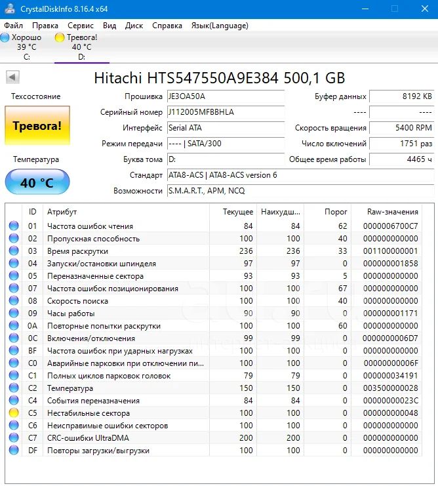Click the total hours field 4465 ч
This screenshot has width=438, height=486.
click(402, 159)
